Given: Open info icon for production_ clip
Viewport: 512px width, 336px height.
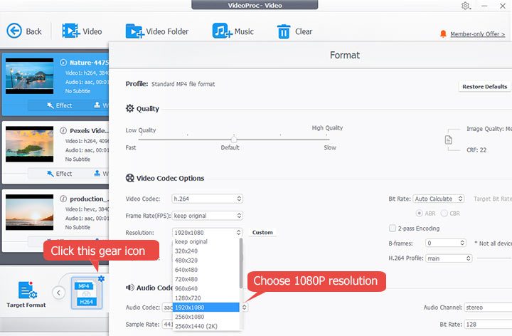Looking at the screenshot, I should click(63, 199).
